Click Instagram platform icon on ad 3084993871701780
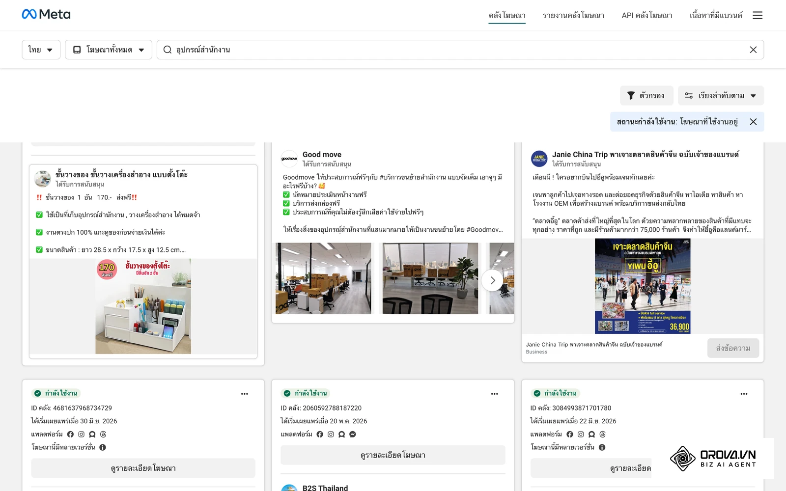 pyautogui.click(x=581, y=435)
